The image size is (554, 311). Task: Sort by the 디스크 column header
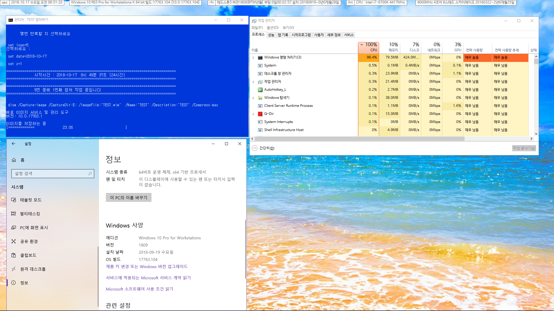(x=411, y=47)
